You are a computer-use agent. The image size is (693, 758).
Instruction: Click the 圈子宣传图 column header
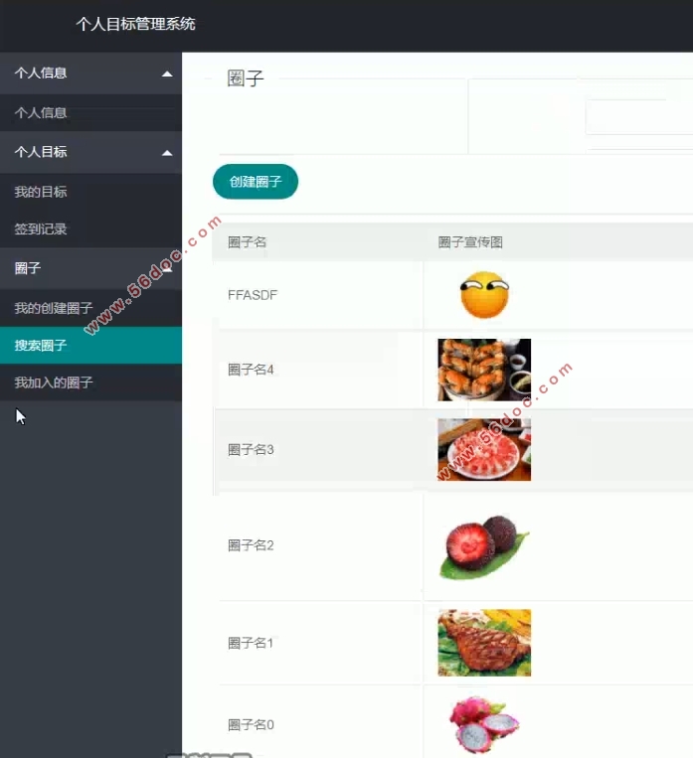point(470,242)
